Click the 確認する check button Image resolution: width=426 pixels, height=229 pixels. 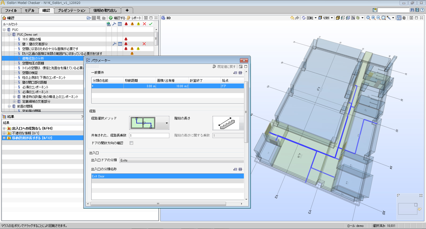[x=117, y=18]
